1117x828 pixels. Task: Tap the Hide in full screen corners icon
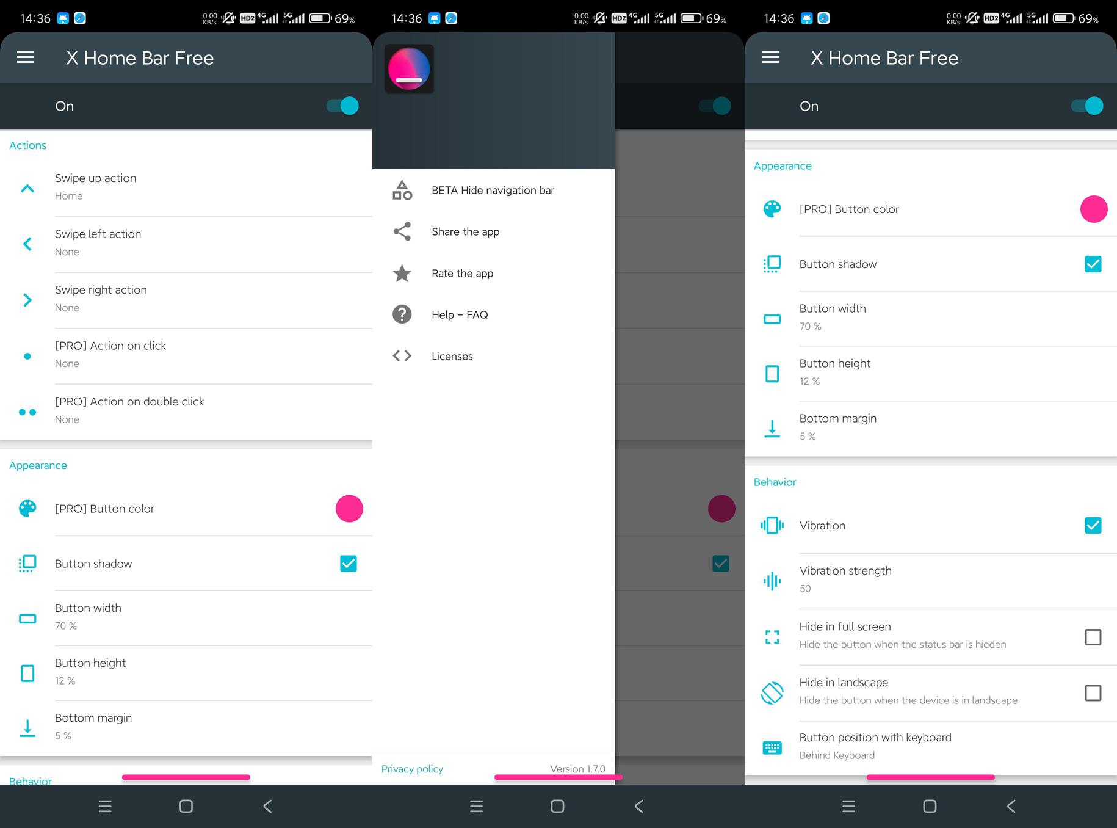772,637
